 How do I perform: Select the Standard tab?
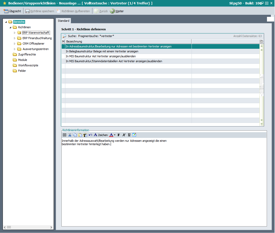tap(64, 21)
